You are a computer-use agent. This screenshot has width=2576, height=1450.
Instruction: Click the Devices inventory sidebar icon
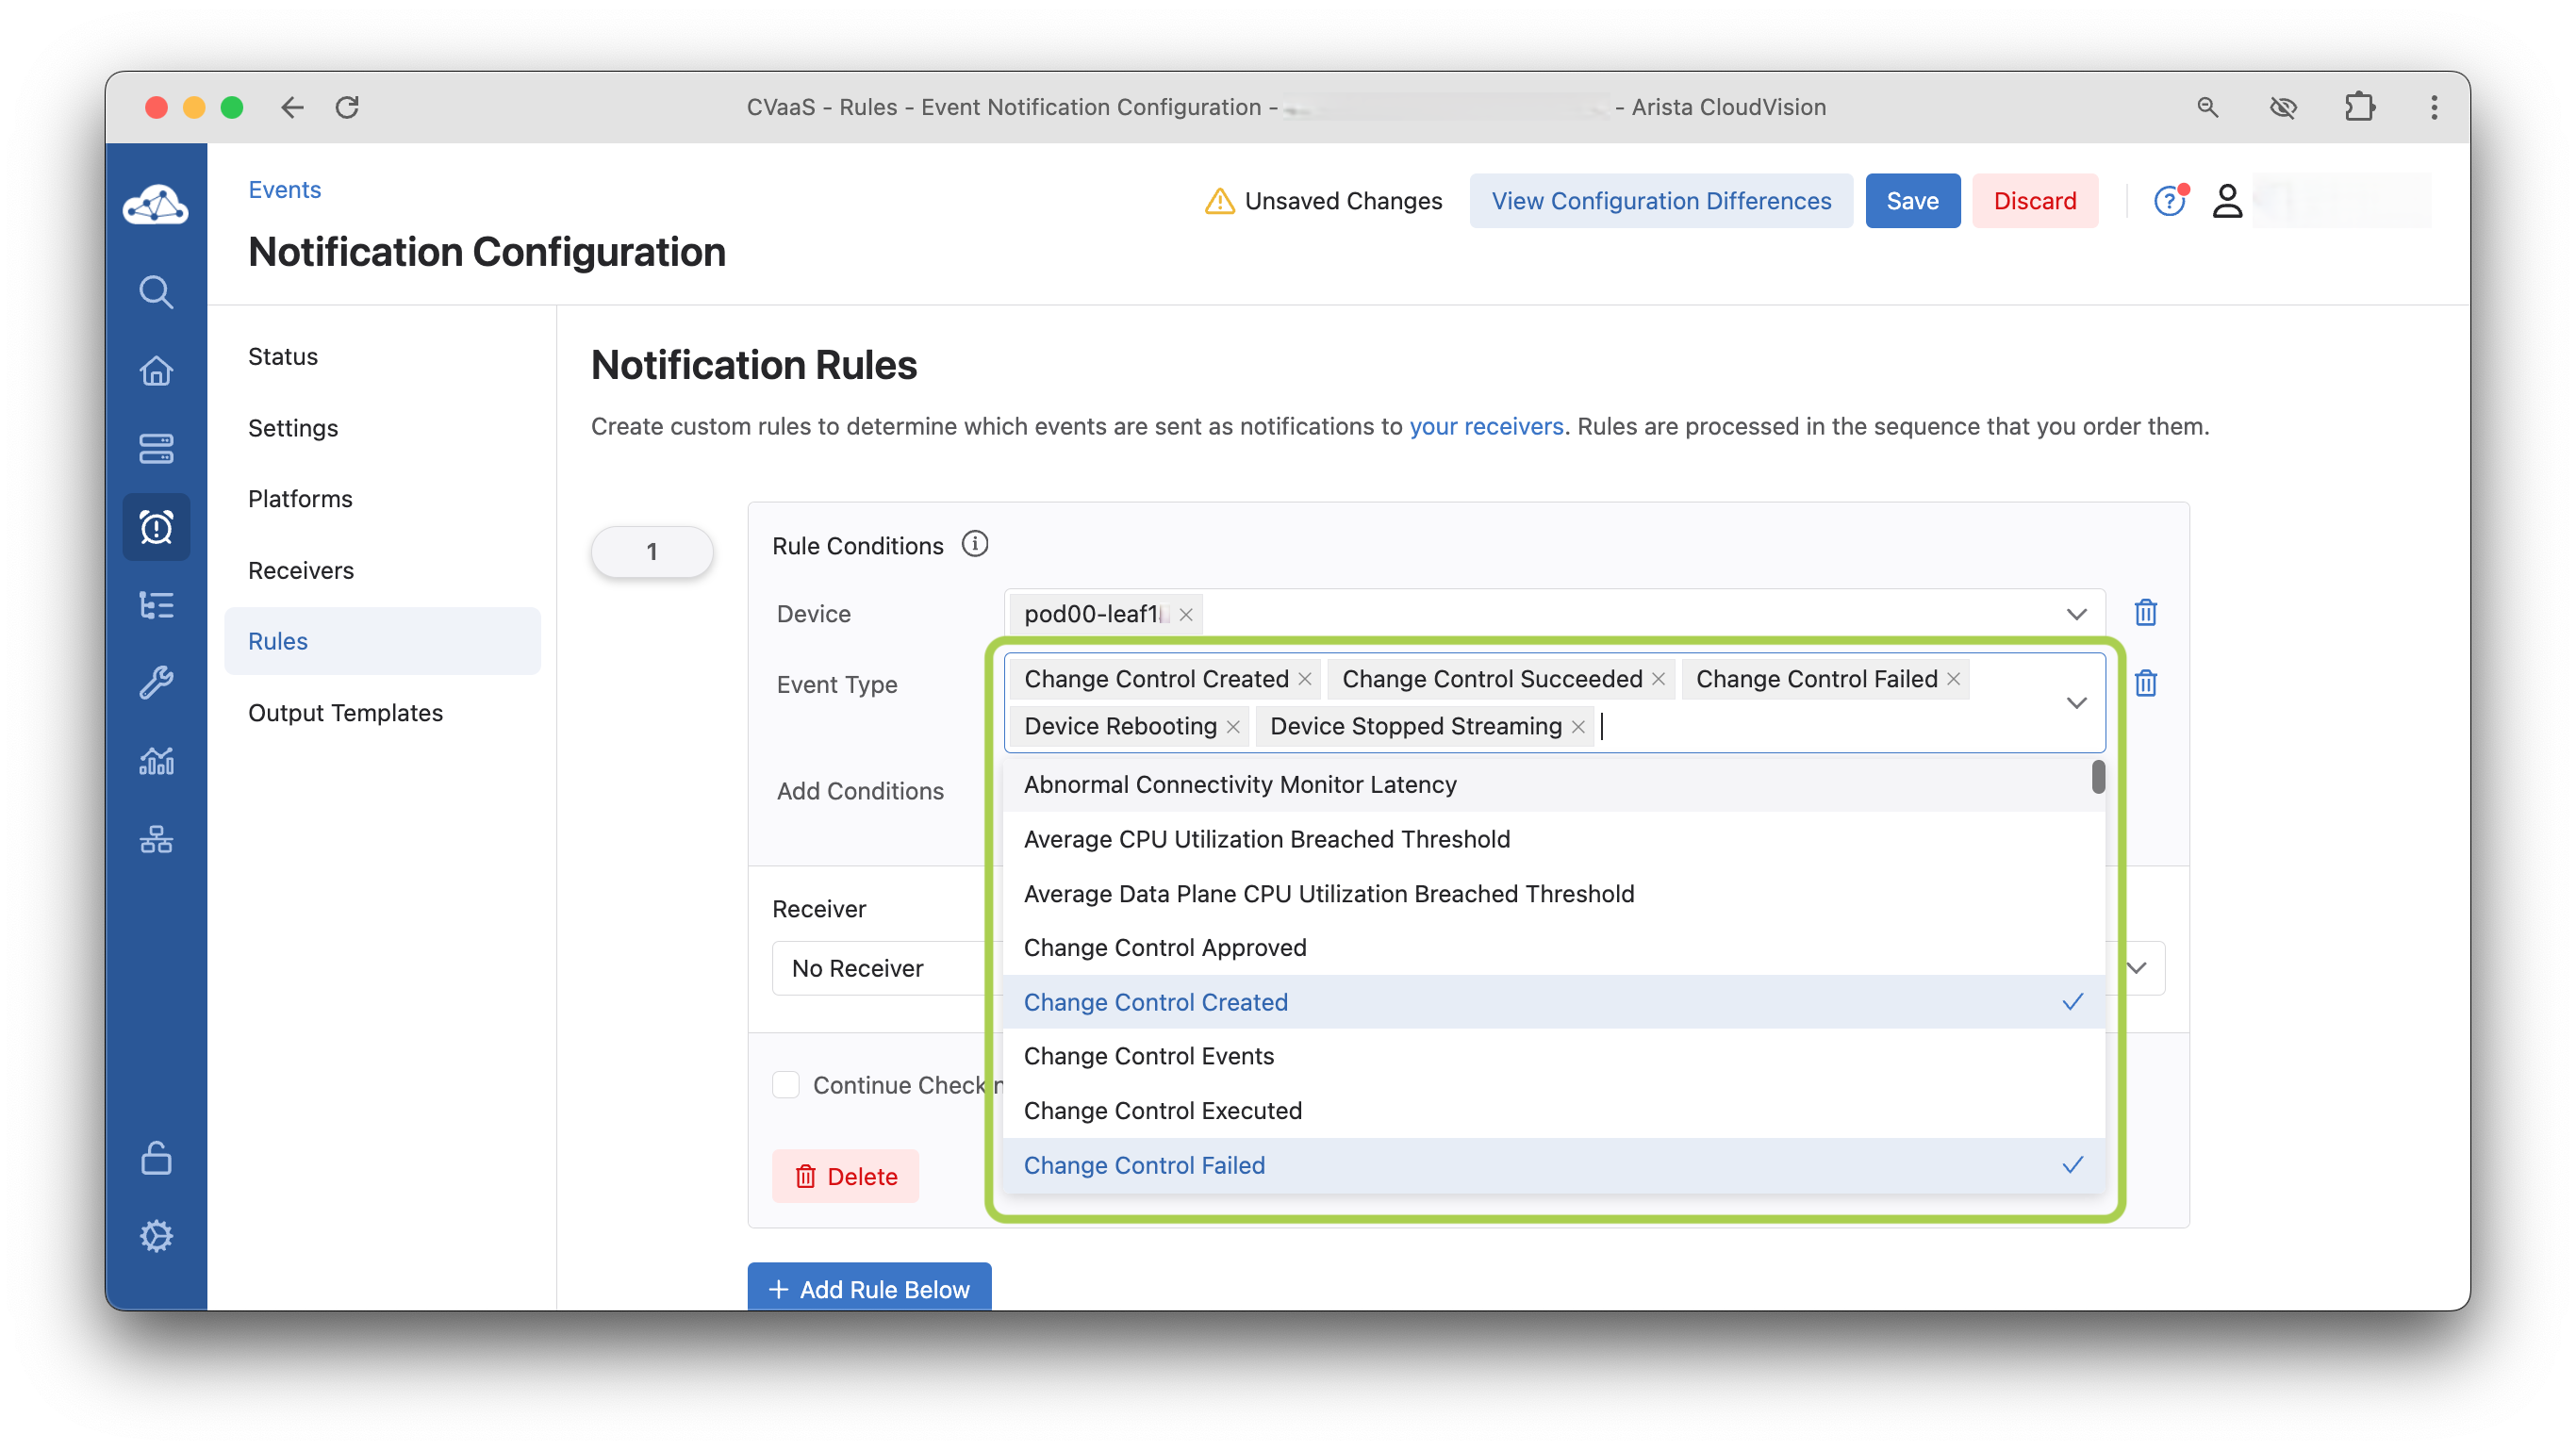pos(156,449)
